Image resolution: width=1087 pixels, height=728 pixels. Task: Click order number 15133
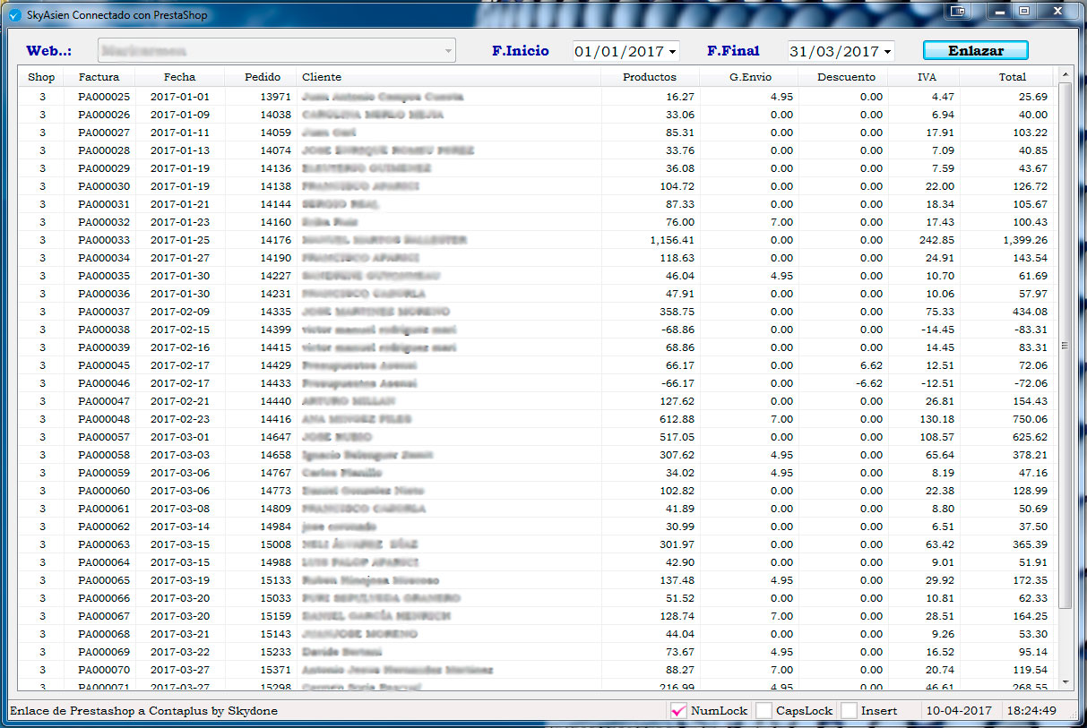tap(276, 580)
